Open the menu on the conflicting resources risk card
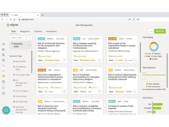Viewport: 169px width, 127px height. (x=99, y=60)
